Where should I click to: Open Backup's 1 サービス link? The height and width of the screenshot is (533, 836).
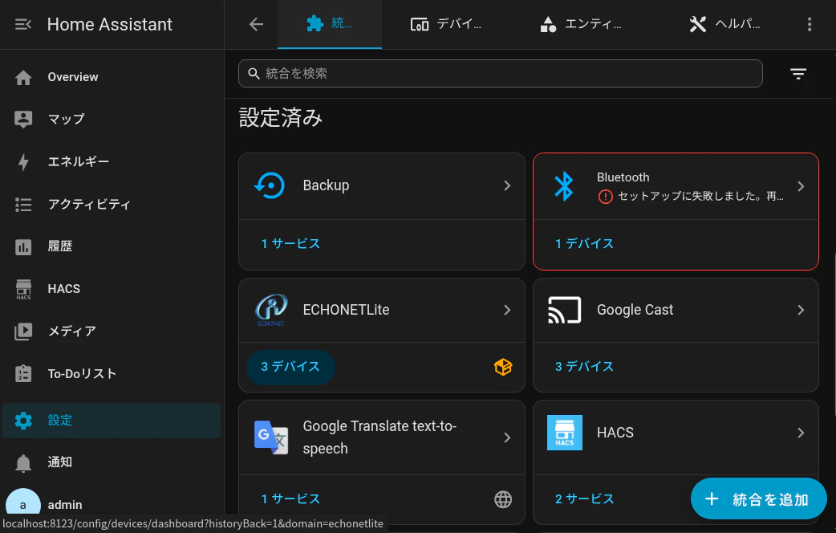[290, 244]
